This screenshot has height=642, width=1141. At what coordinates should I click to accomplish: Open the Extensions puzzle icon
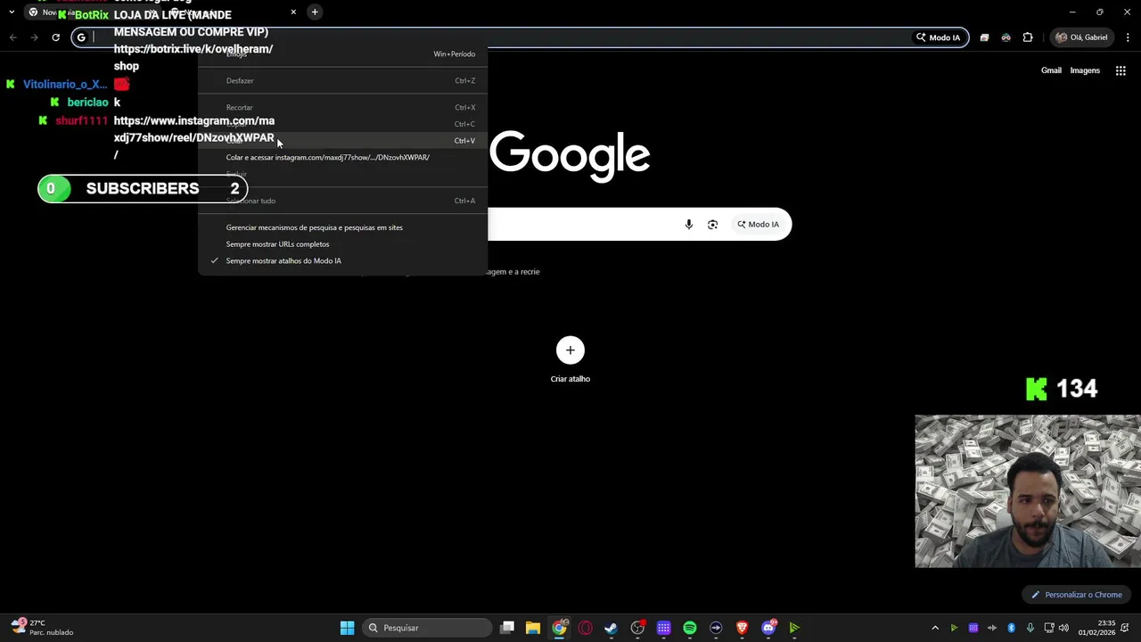[1028, 37]
